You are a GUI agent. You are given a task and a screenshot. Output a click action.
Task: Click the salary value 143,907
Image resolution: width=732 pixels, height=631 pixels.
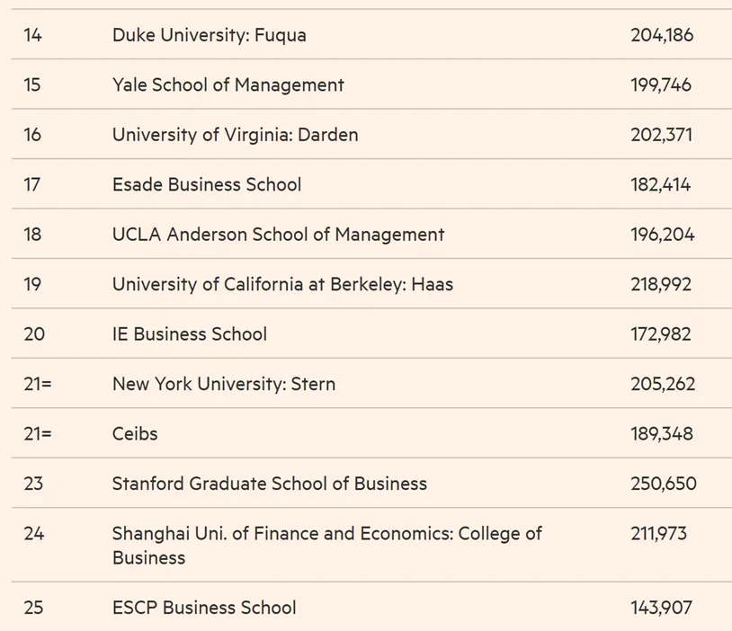[661, 608]
